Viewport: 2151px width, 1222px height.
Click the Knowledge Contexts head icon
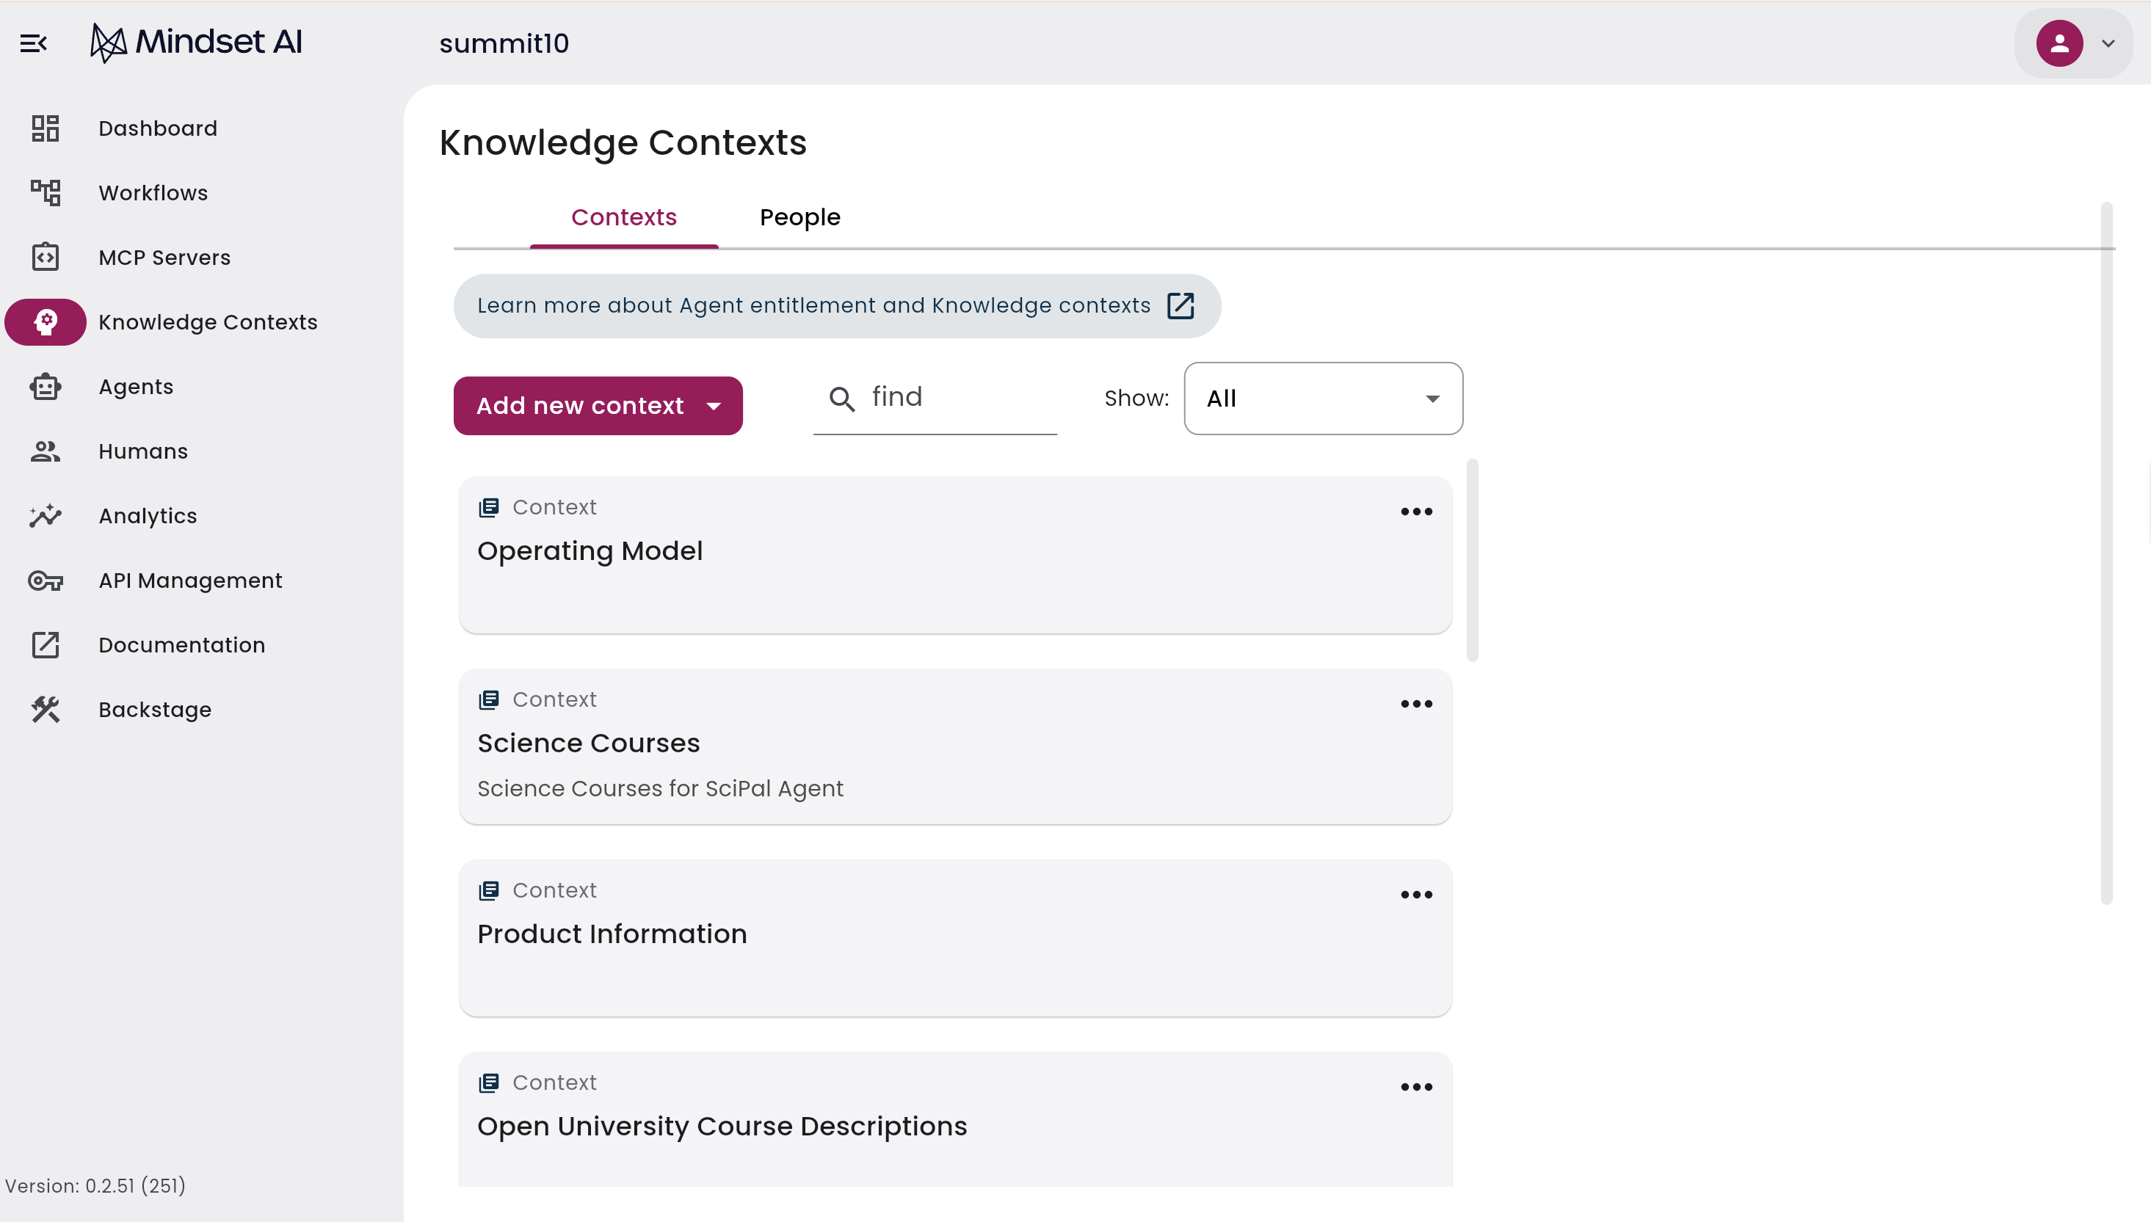tap(46, 322)
